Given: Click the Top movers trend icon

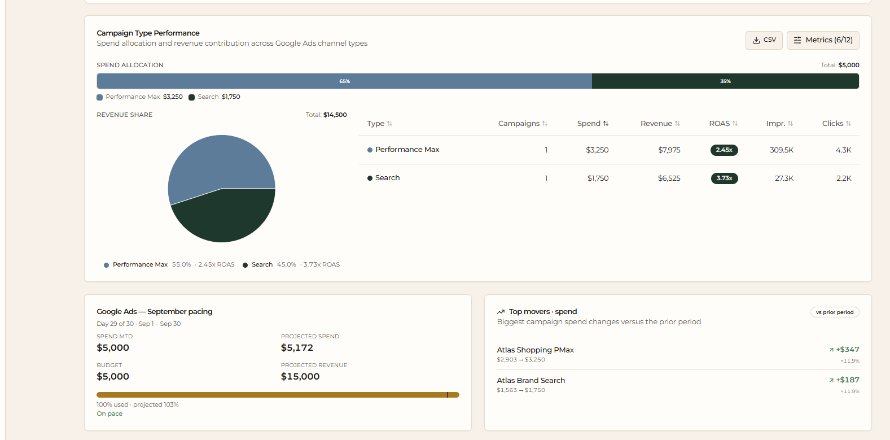Looking at the screenshot, I should [x=501, y=312].
